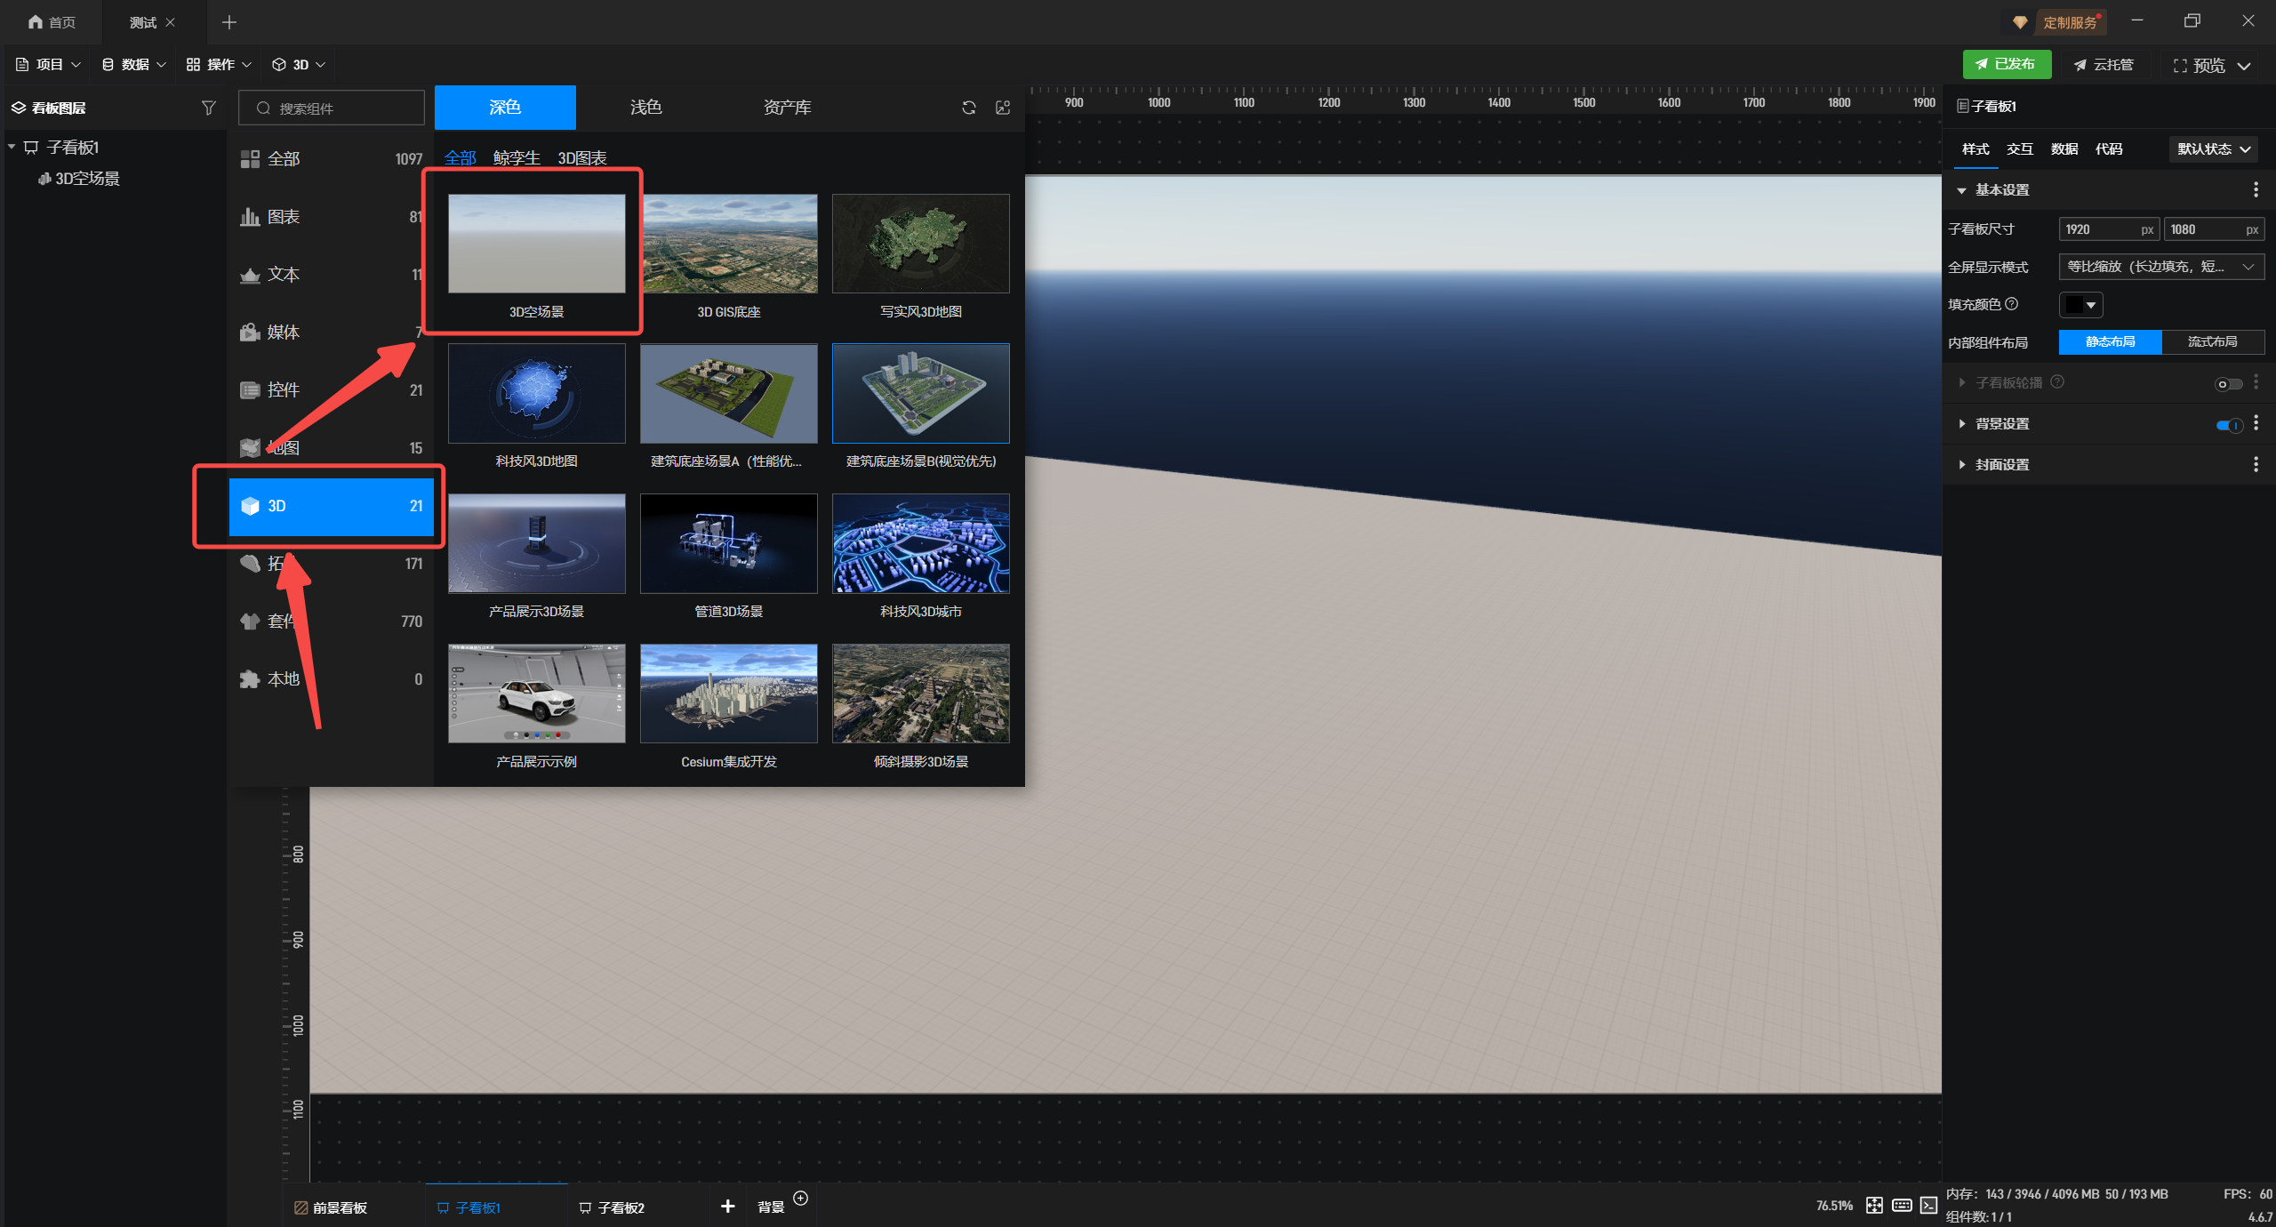
Task: Click the green 已发布 button
Action: pos(2007,64)
